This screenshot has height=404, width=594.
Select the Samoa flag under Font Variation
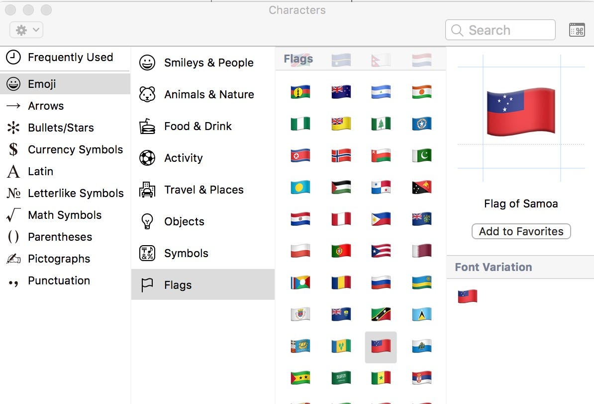(468, 296)
